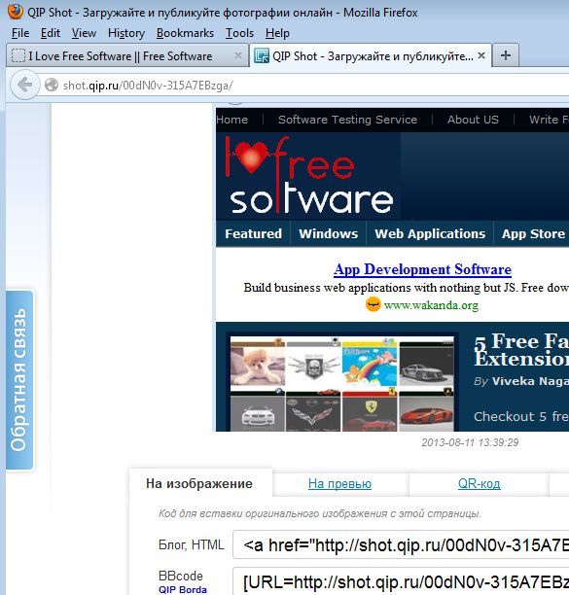Open a new tab with plus button
The width and height of the screenshot is (569, 595).
point(505,55)
